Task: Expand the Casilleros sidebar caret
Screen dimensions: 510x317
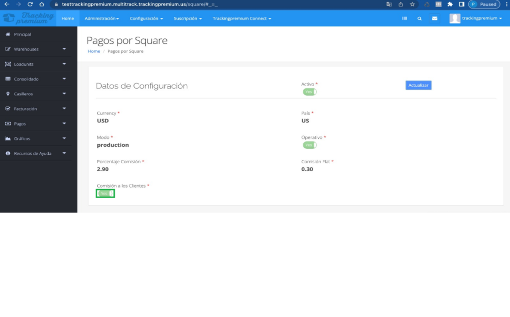Action: click(x=64, y=94)
